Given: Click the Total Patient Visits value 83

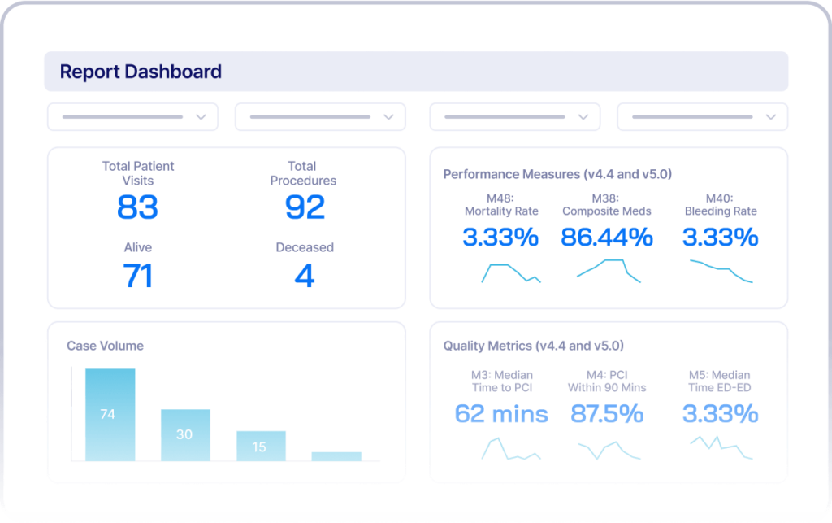Looking at the screenshot, I should click(138, 208).
